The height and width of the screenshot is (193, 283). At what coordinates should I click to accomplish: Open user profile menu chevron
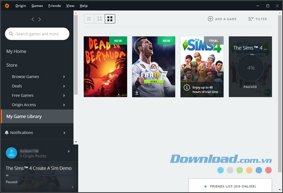[x=69, y=151]
